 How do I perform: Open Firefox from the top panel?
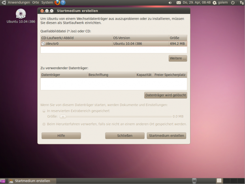[57, 2]
